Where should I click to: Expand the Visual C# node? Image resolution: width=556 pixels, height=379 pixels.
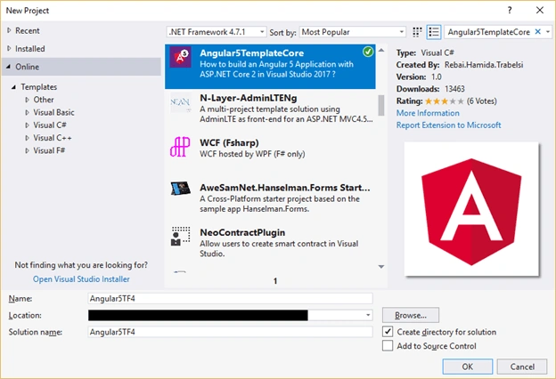coord(27,125)
